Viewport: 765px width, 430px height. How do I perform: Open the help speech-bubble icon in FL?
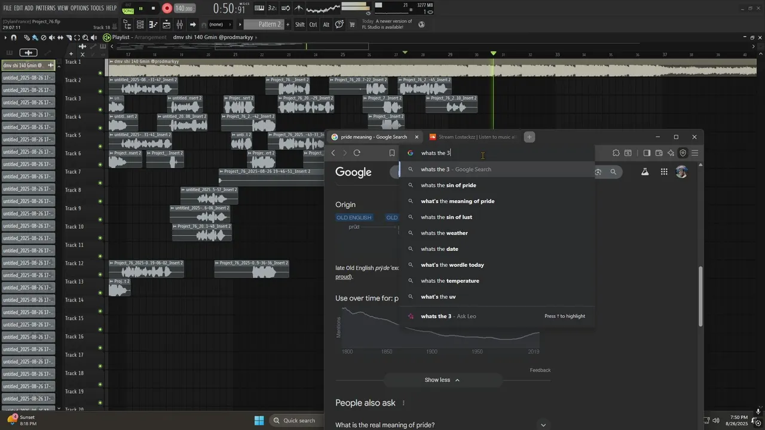pyautogui.click(x=339, y=24)
